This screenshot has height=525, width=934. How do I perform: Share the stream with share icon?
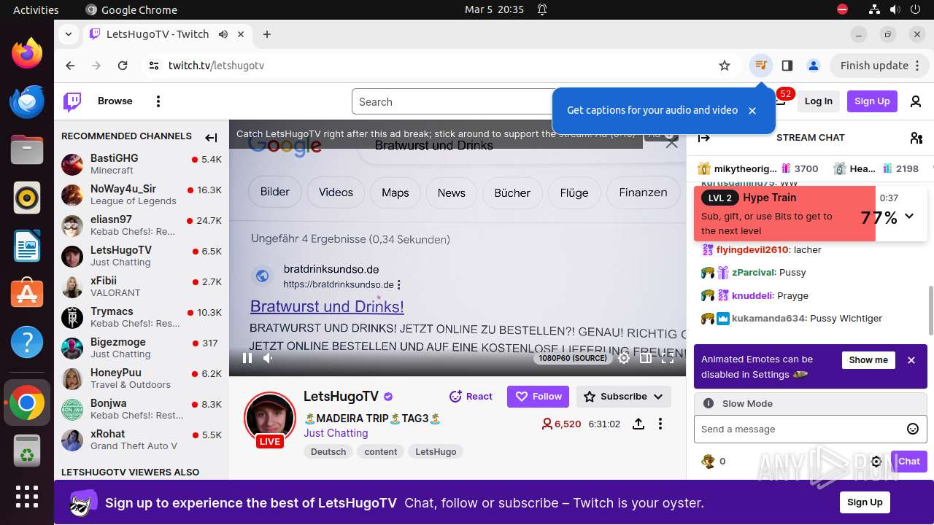point(638,424)
